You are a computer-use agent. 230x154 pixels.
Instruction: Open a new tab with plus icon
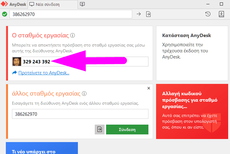click(82, 4)
